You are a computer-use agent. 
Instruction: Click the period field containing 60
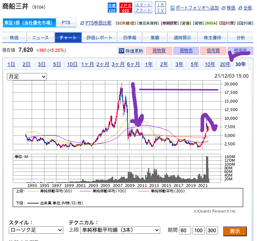tap(185, 230)
